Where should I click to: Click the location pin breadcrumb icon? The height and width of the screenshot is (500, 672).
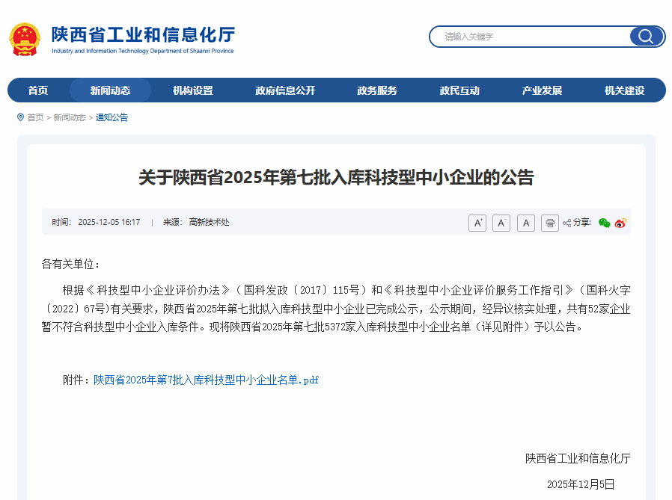click(x=20, y=117)
